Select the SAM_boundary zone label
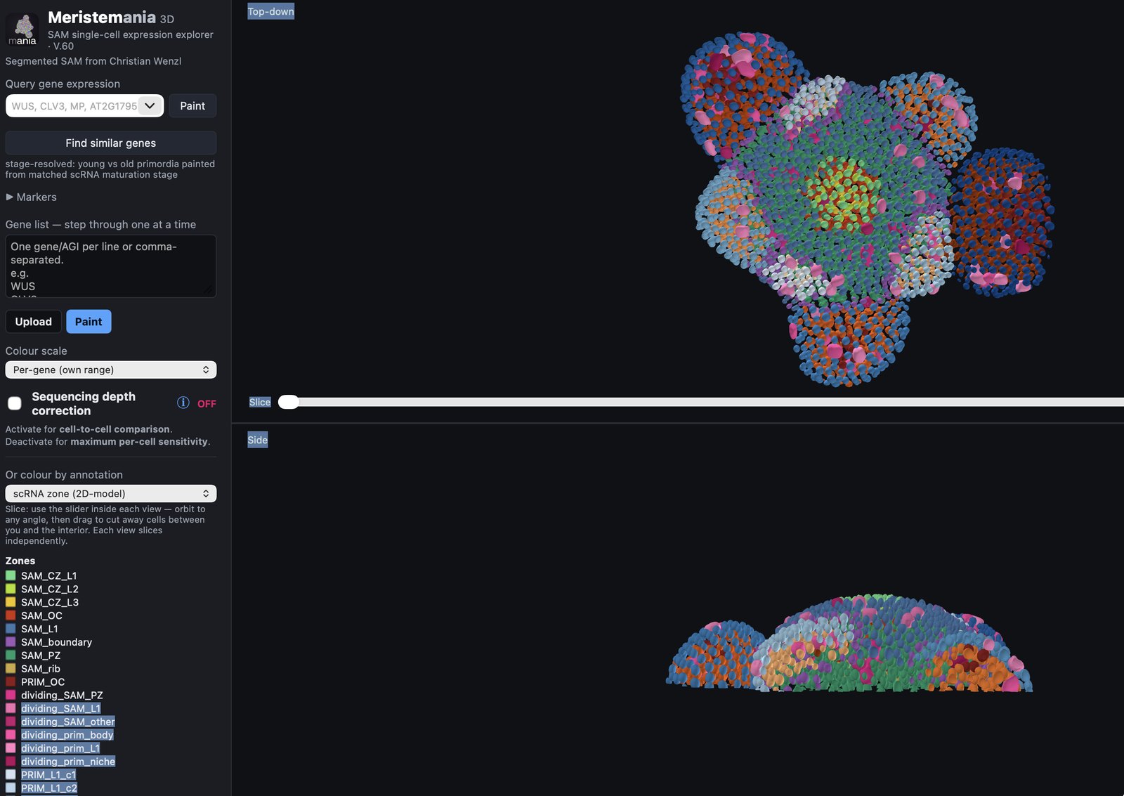Image resolution: width=1124 pixels, height=796 pixels. pos(56,642)
